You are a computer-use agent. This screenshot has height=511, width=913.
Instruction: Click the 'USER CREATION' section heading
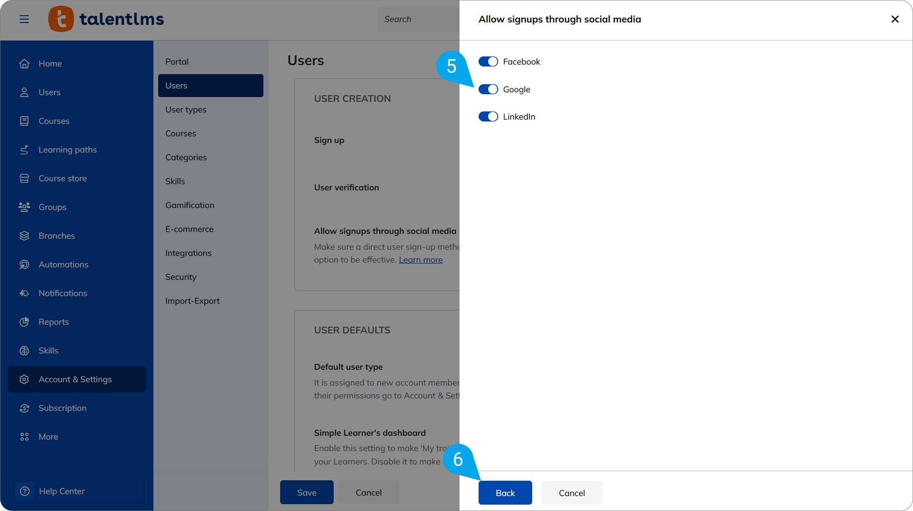point(352,98)
